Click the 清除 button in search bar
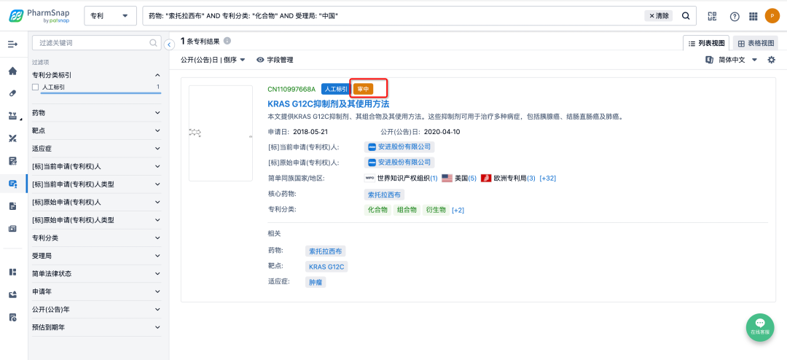Viewport: 787px width, 360px height. tap(659, 16)
